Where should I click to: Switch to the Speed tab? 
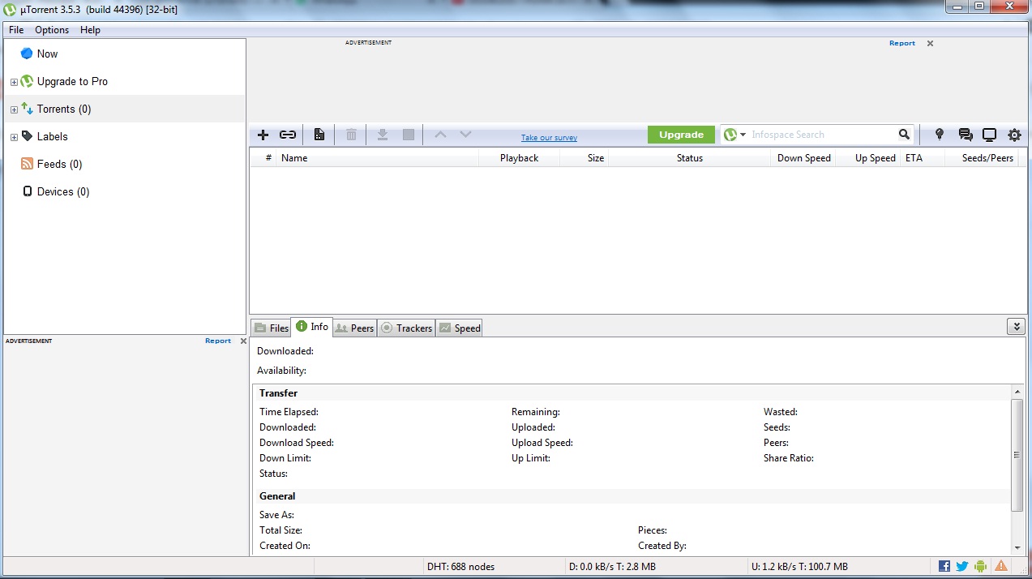459,328
